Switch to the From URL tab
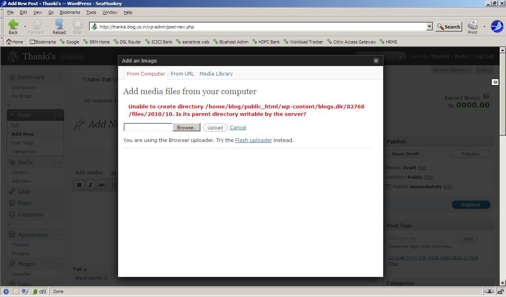The width and height of the screenshot is (506, 297). [182, 74]
